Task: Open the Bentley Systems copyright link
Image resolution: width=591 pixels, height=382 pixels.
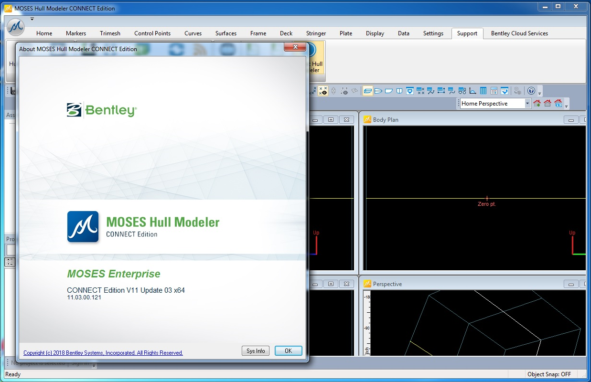Action: (x=103, y=353)
